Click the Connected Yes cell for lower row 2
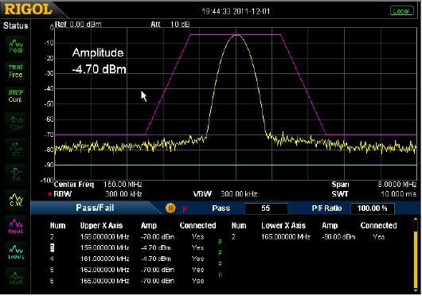This screenshot has height=296, width=422. [x=379, y=237]
